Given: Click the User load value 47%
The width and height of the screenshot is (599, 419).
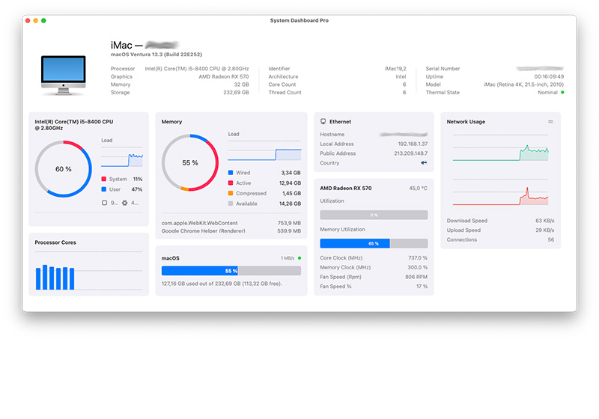Looking at the screenshot, I should (137, 189).
